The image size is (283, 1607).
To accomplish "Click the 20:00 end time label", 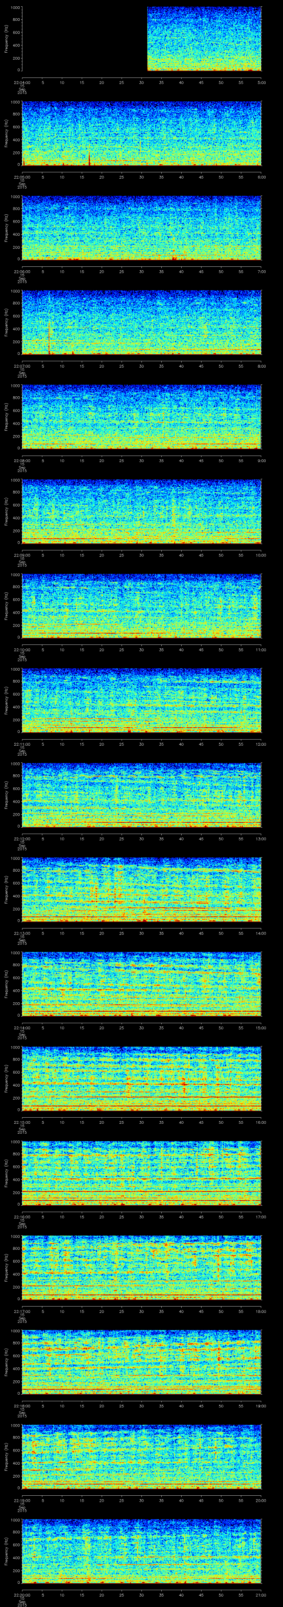I will pos(261,1500).
